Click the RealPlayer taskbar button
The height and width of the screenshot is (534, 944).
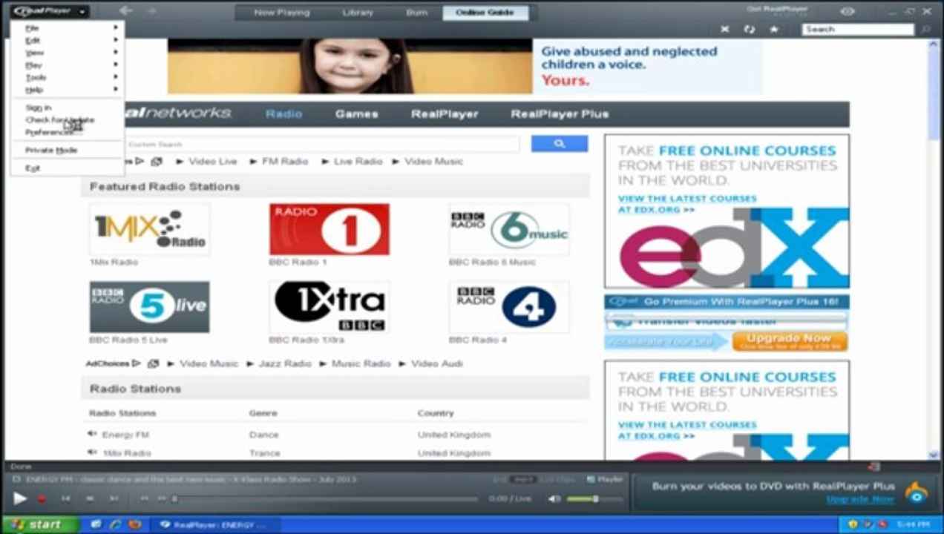[215, 524]
